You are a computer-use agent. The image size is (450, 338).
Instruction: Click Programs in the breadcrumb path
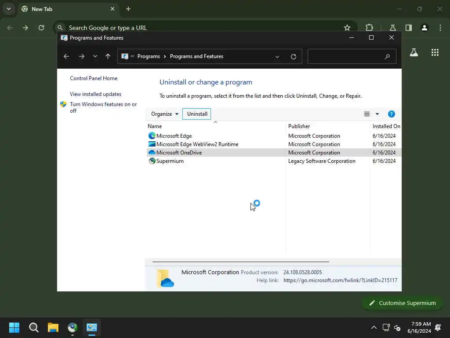click(149, 56)
